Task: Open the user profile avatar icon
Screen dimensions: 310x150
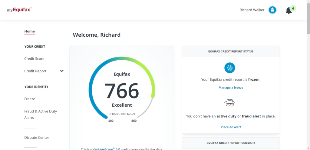Action: [272, 10]
